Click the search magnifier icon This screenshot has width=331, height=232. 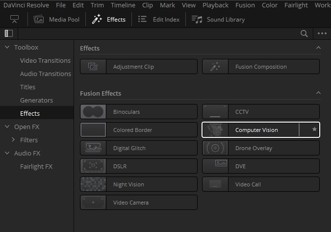[305, 33]
